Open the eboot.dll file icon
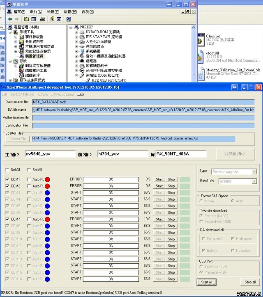Image resolution: width=263 pixels, height=297 pixels. click(201, 56)
